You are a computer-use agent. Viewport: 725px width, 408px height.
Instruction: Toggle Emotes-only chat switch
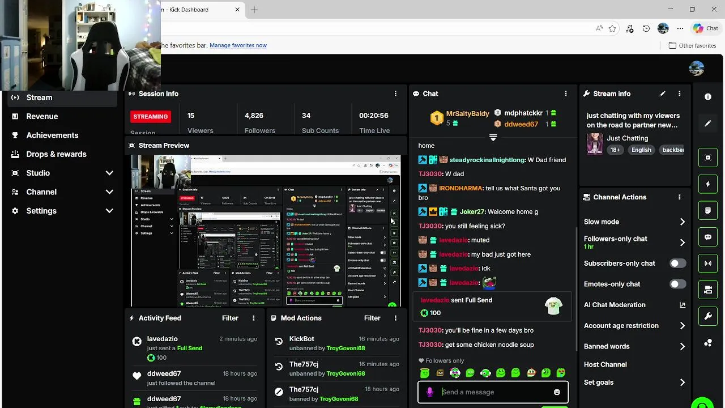point(677,284)
